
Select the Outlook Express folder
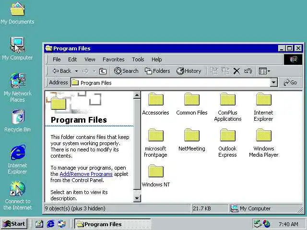point(228,143)
